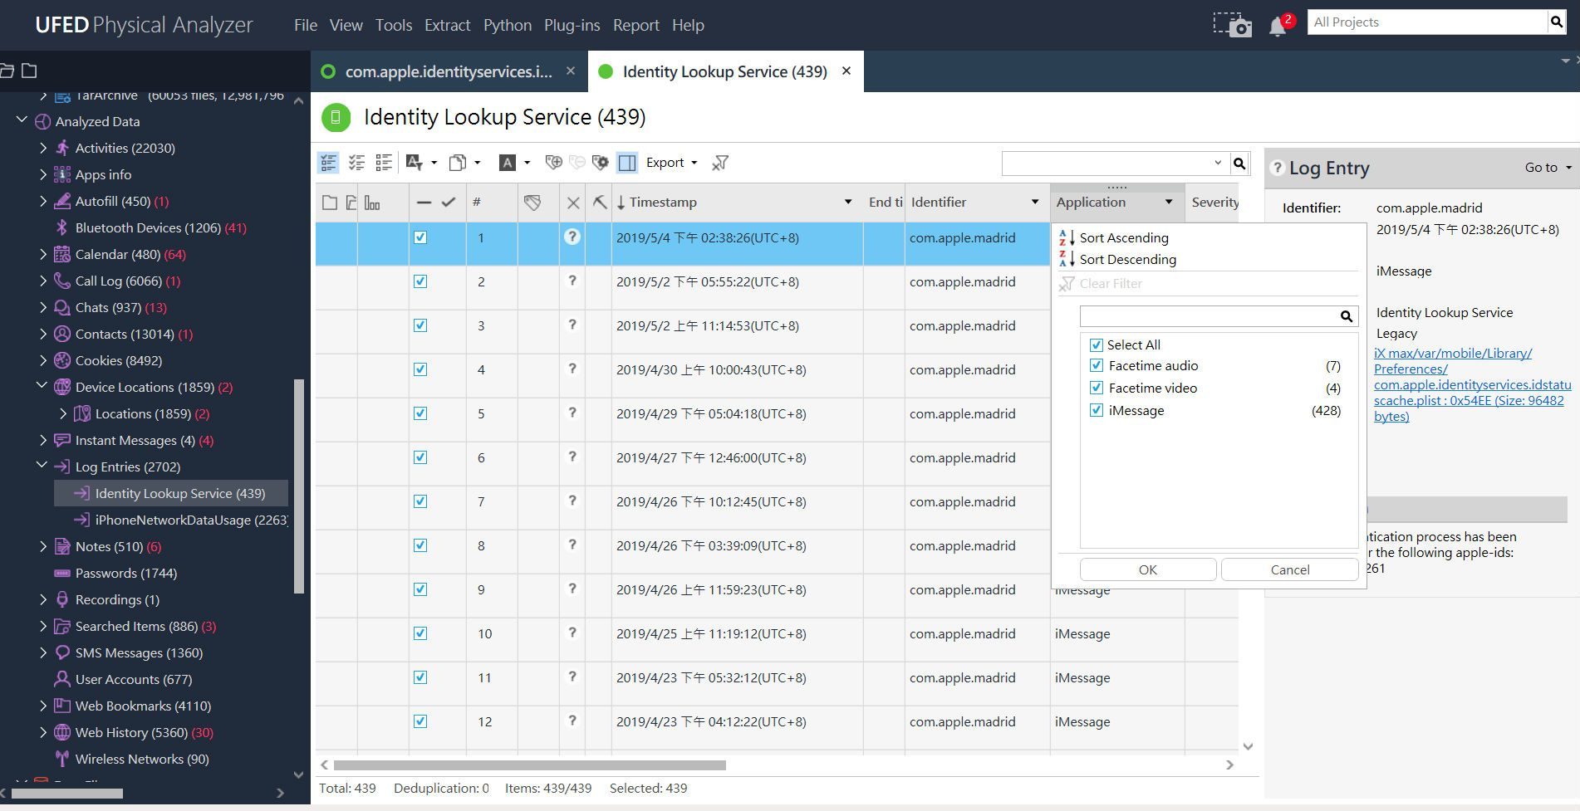Screen dimensions: 1580x811
Task: Click OK in the filter popup
Action: click(1148, 569)
